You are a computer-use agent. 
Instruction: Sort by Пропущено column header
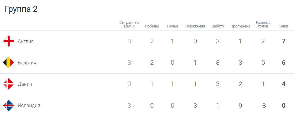click(x=240, y=26)
